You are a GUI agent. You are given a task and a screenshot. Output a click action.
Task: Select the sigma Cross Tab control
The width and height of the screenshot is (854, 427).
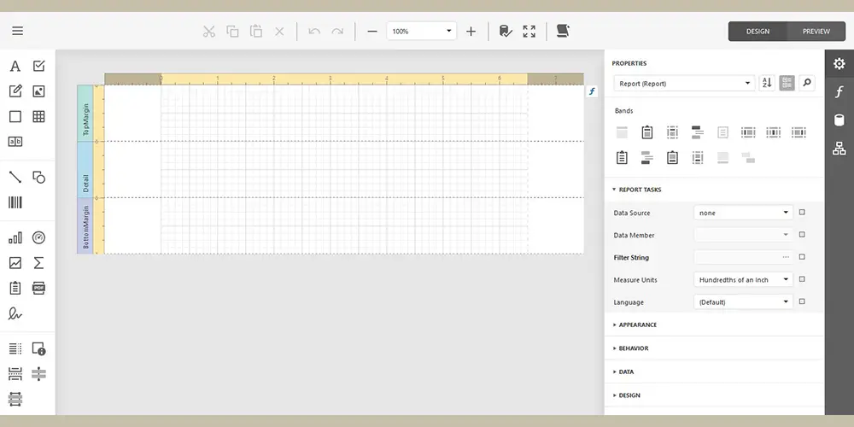click(x=38, y=263)
